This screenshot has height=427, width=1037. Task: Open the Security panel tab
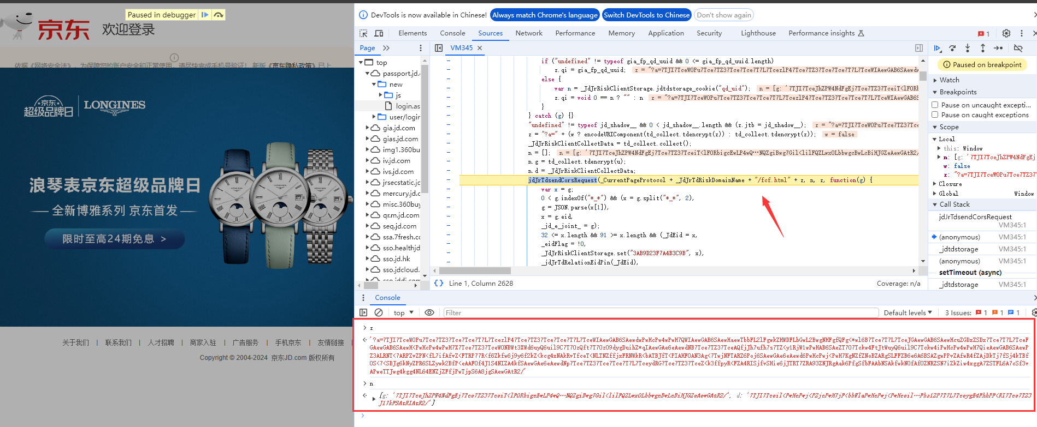709,33
